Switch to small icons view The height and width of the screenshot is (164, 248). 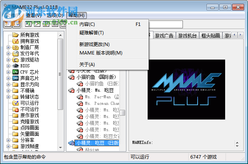(x=37, y=24)
